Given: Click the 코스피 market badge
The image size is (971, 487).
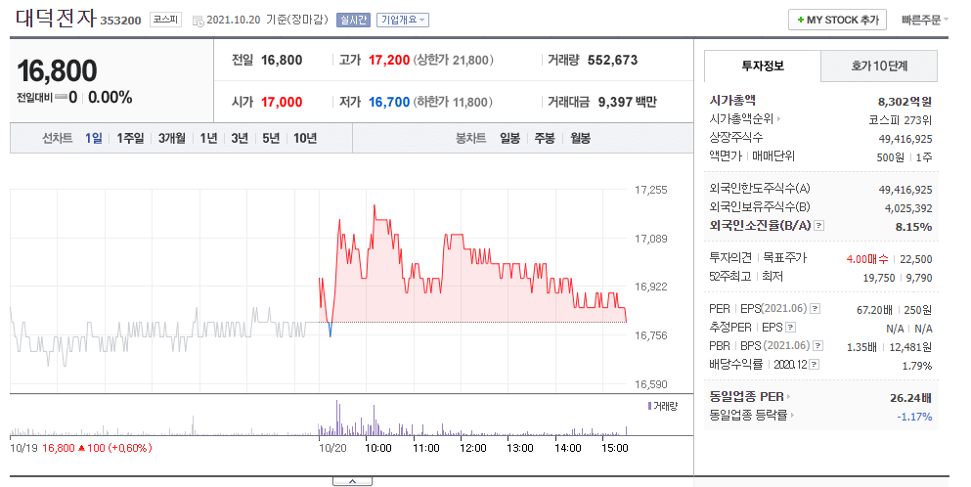Looking at the screenshot, I should [166, 20].
